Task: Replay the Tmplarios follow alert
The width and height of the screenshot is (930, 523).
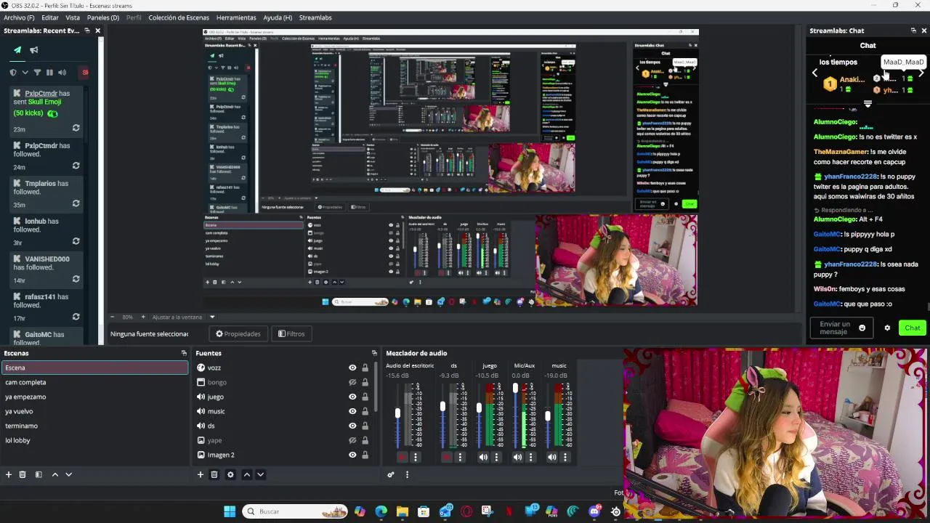Action: [x=76, y=203]
